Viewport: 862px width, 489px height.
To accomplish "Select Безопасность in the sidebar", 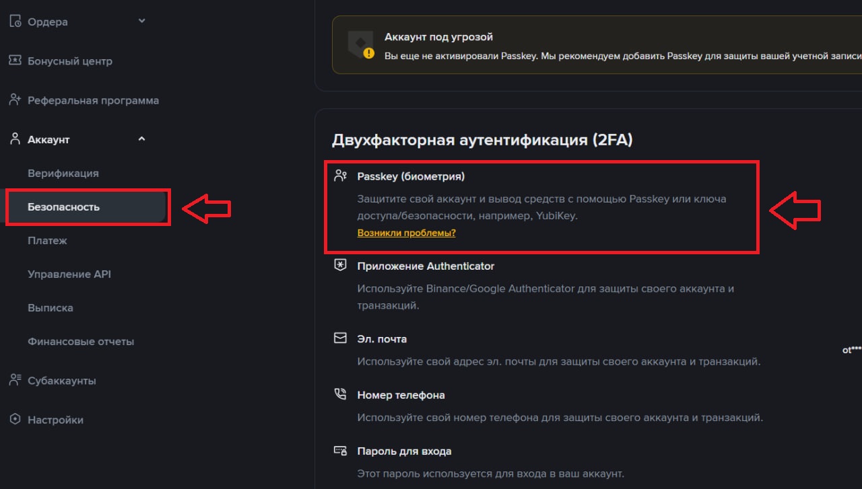I will [x=63, y=206].
